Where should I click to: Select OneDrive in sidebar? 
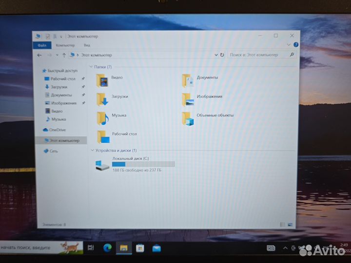(55, 130)
